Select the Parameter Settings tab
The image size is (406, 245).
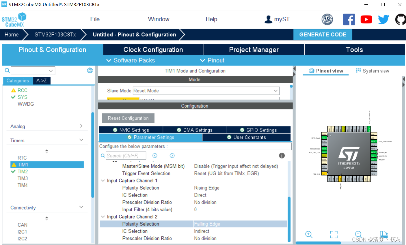tap(151, 137)
